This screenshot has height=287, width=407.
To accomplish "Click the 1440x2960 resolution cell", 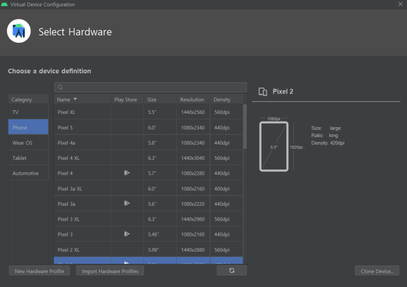I will [193, 219].
